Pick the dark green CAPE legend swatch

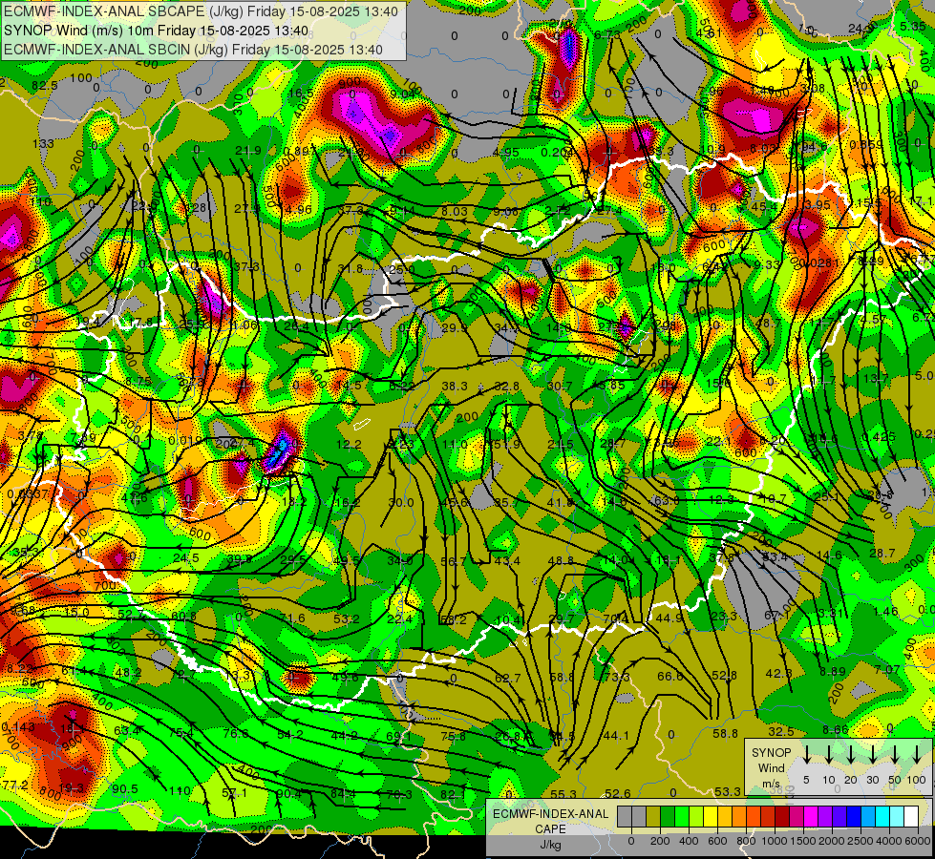pos(668,817)
